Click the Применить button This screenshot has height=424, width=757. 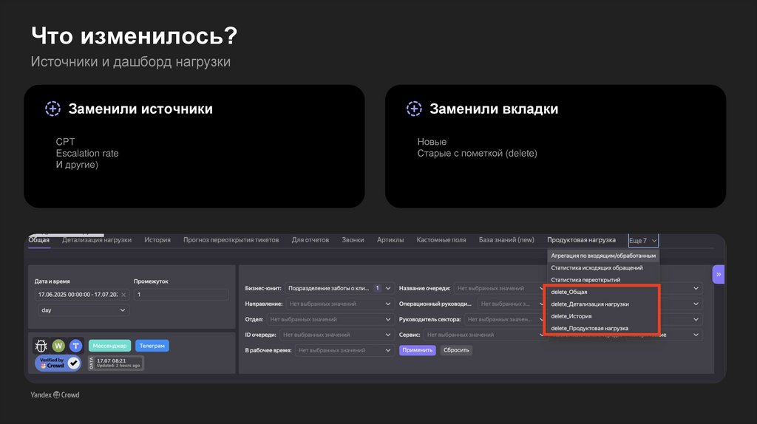418,350
